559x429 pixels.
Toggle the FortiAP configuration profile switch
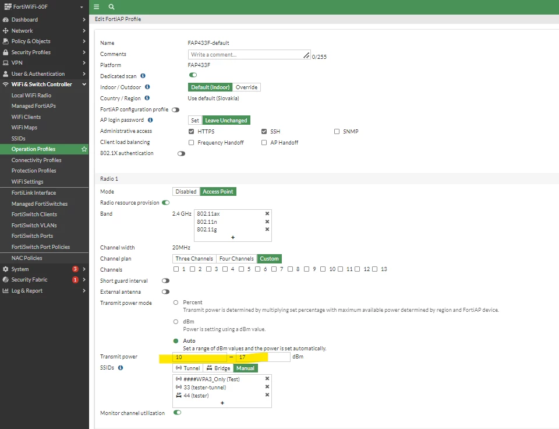tap(175, 110)
